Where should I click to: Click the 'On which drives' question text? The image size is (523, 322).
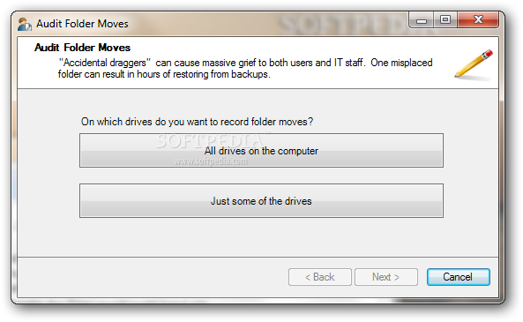pos(197,122)
